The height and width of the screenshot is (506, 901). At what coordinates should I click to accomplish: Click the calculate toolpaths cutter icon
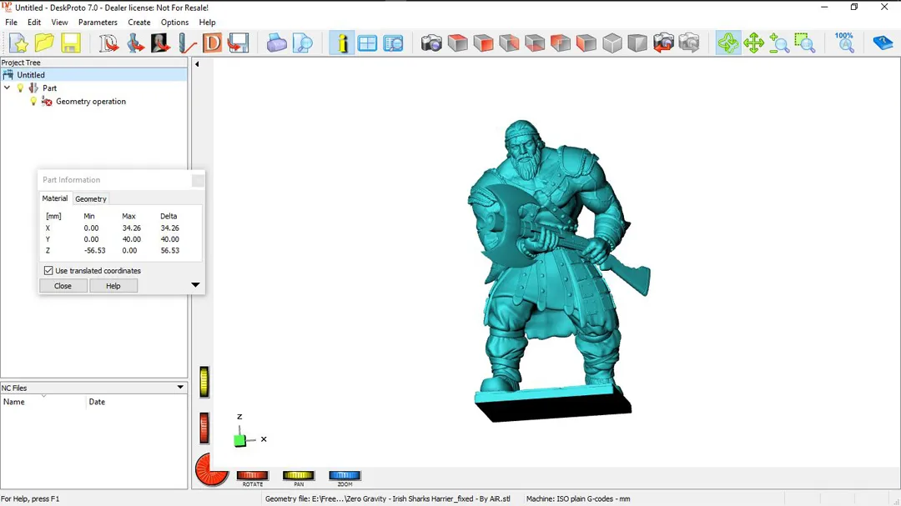[186, 43]
